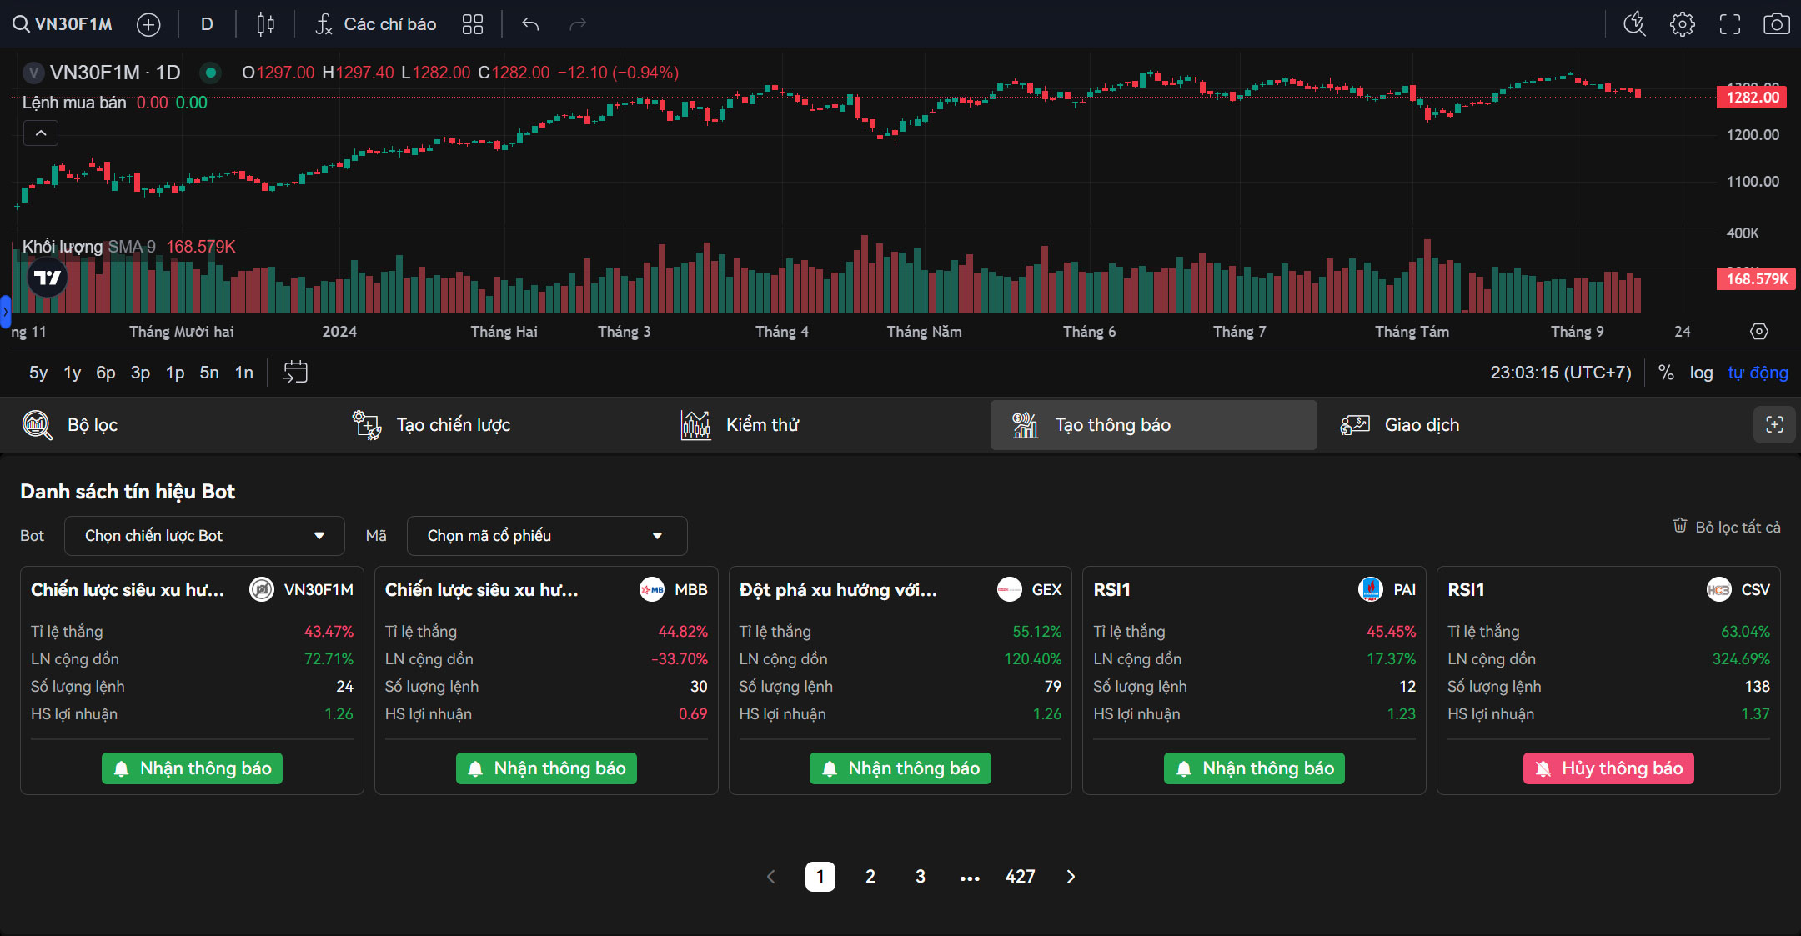
Task: Open the 'Chọn mã cổ phiếu' dropdown
Action: tap(546, 535)
